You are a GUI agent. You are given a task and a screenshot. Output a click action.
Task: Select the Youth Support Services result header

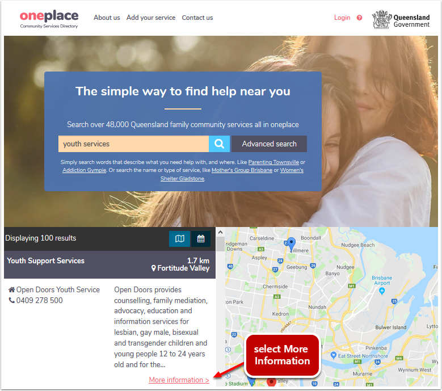click(110, 264)
